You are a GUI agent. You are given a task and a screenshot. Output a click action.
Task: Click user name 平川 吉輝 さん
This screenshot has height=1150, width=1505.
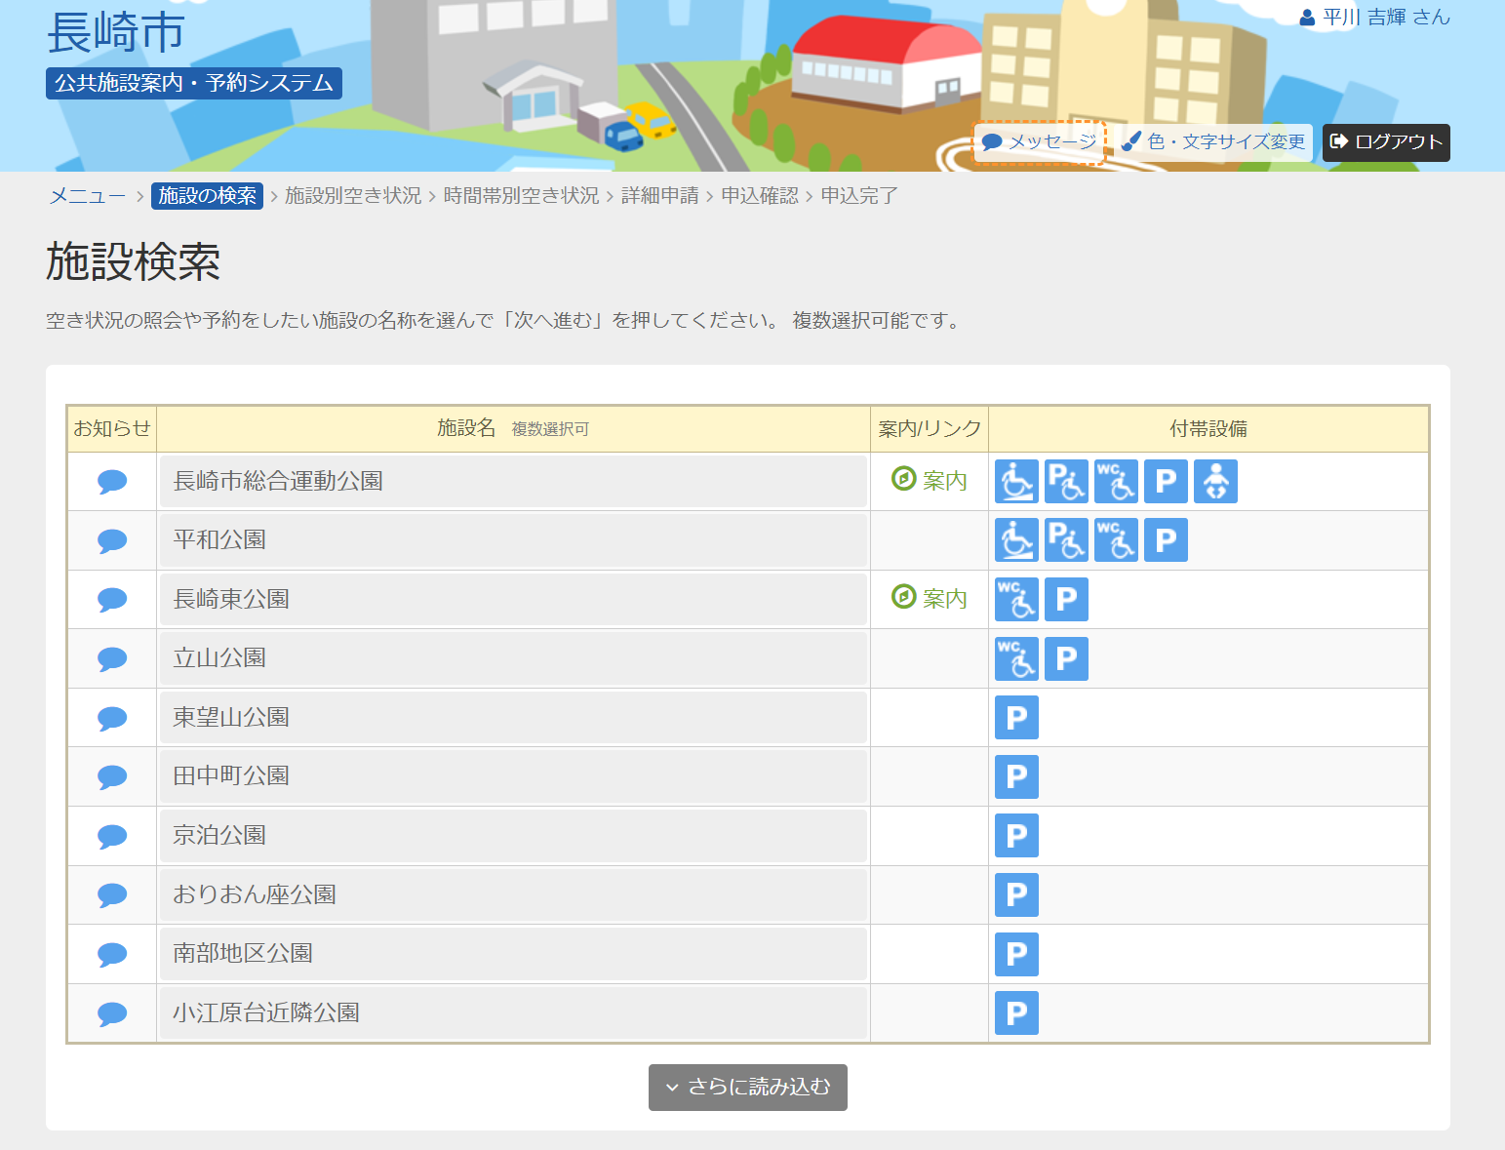[x=1374, y=18]
